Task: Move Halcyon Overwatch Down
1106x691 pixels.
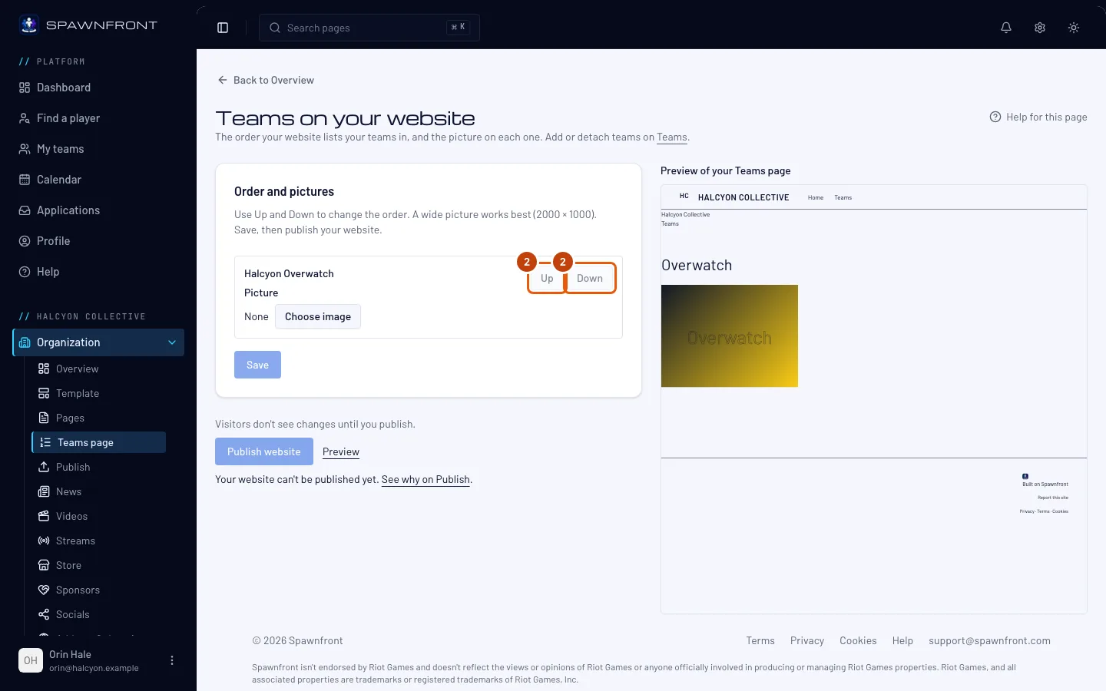Action: coord(590,278)
